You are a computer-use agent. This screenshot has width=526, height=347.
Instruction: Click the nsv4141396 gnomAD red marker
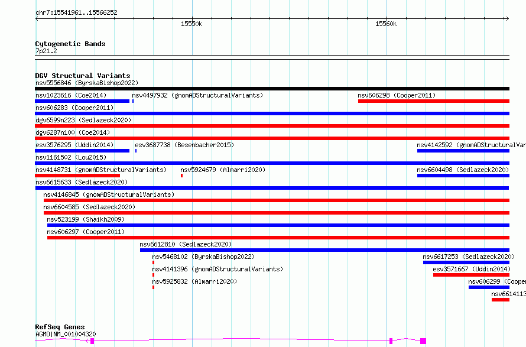coord(153,275)
